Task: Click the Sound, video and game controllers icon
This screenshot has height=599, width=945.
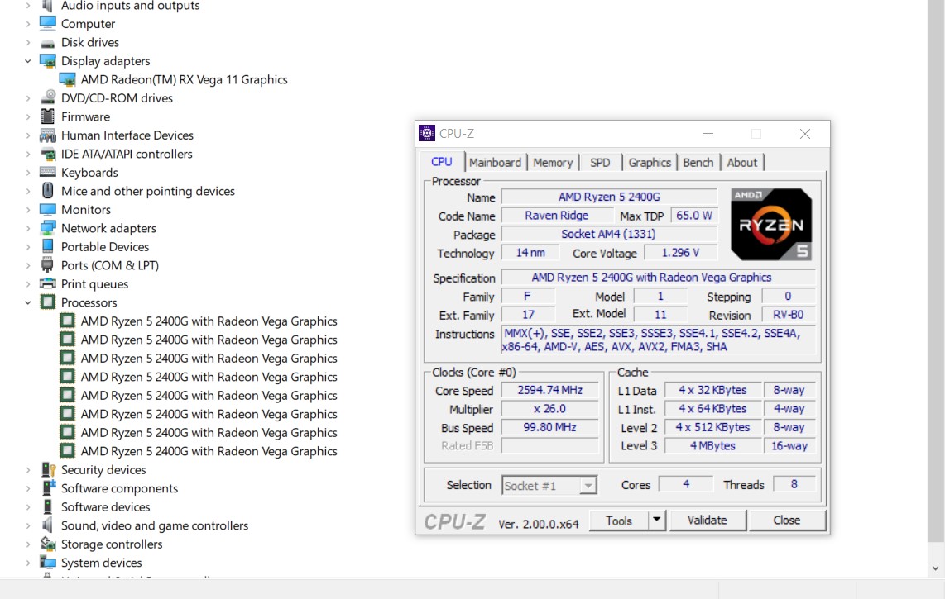Action: 48,525
